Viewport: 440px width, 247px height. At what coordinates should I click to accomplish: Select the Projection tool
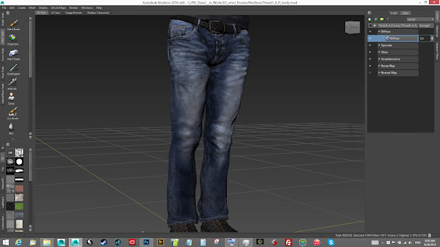pyautogui.click(x=12, y=39)
